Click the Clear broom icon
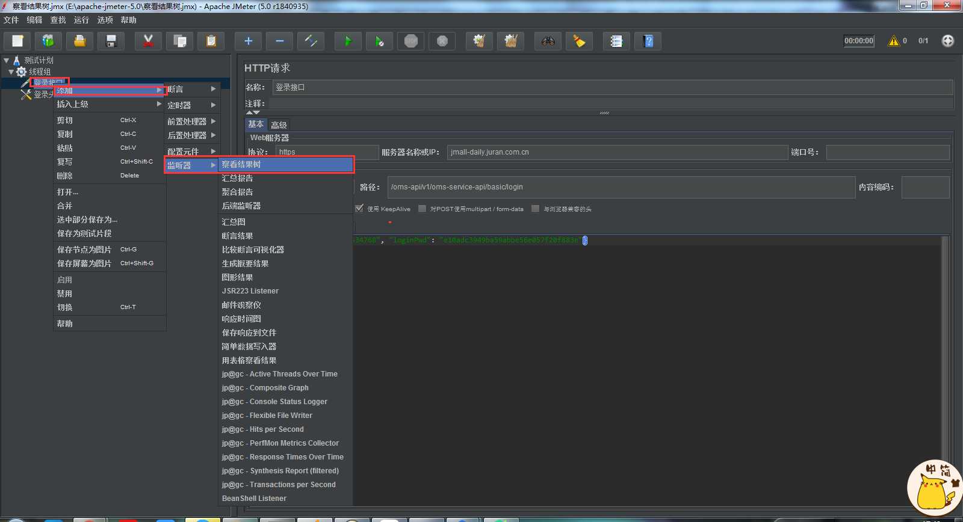Image resolution: width=963 pixels, height=522 pixels. pos(480,41)
